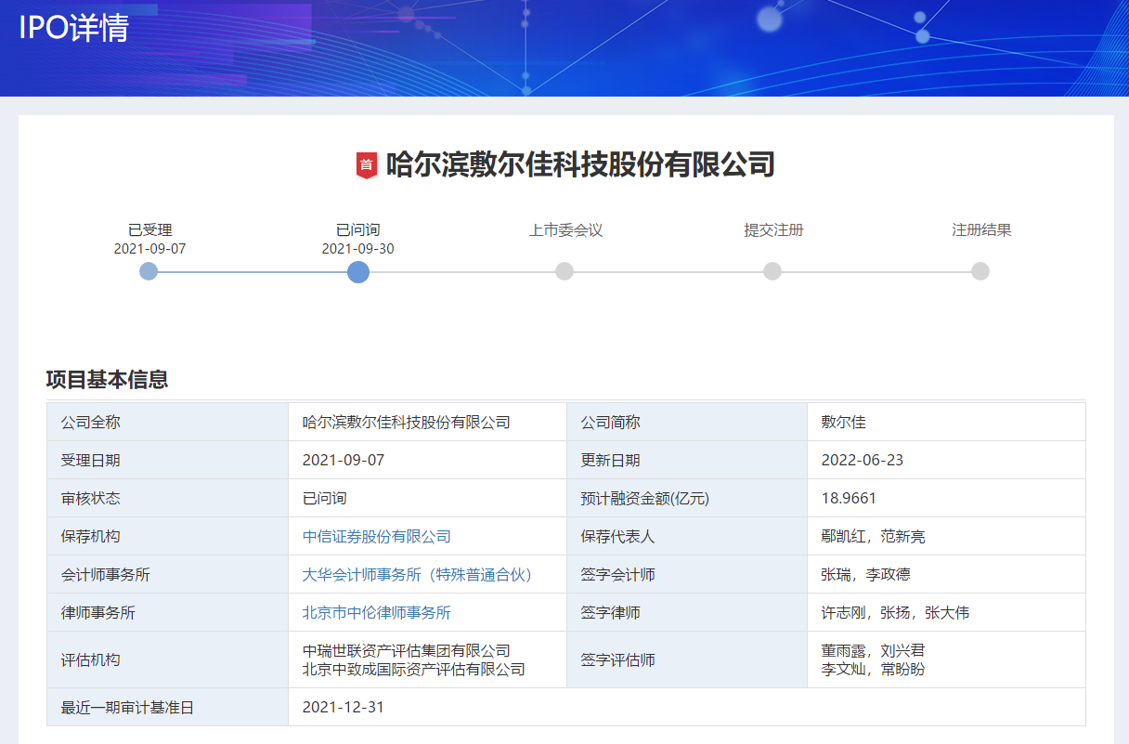Viewport: 1129px width, 744px height.
Task: Click the 公司全称 label cell
Action: point(167,422)
